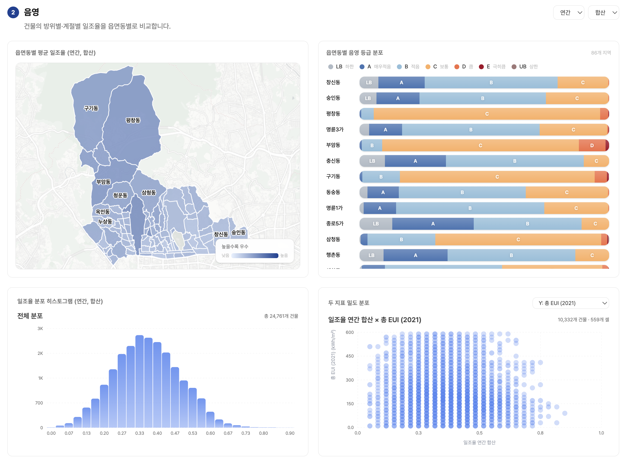626x459 pixels.
Task: Click the tallest histogram bar at 0.33
Action: pyautogui.click(x=139, y=381)
